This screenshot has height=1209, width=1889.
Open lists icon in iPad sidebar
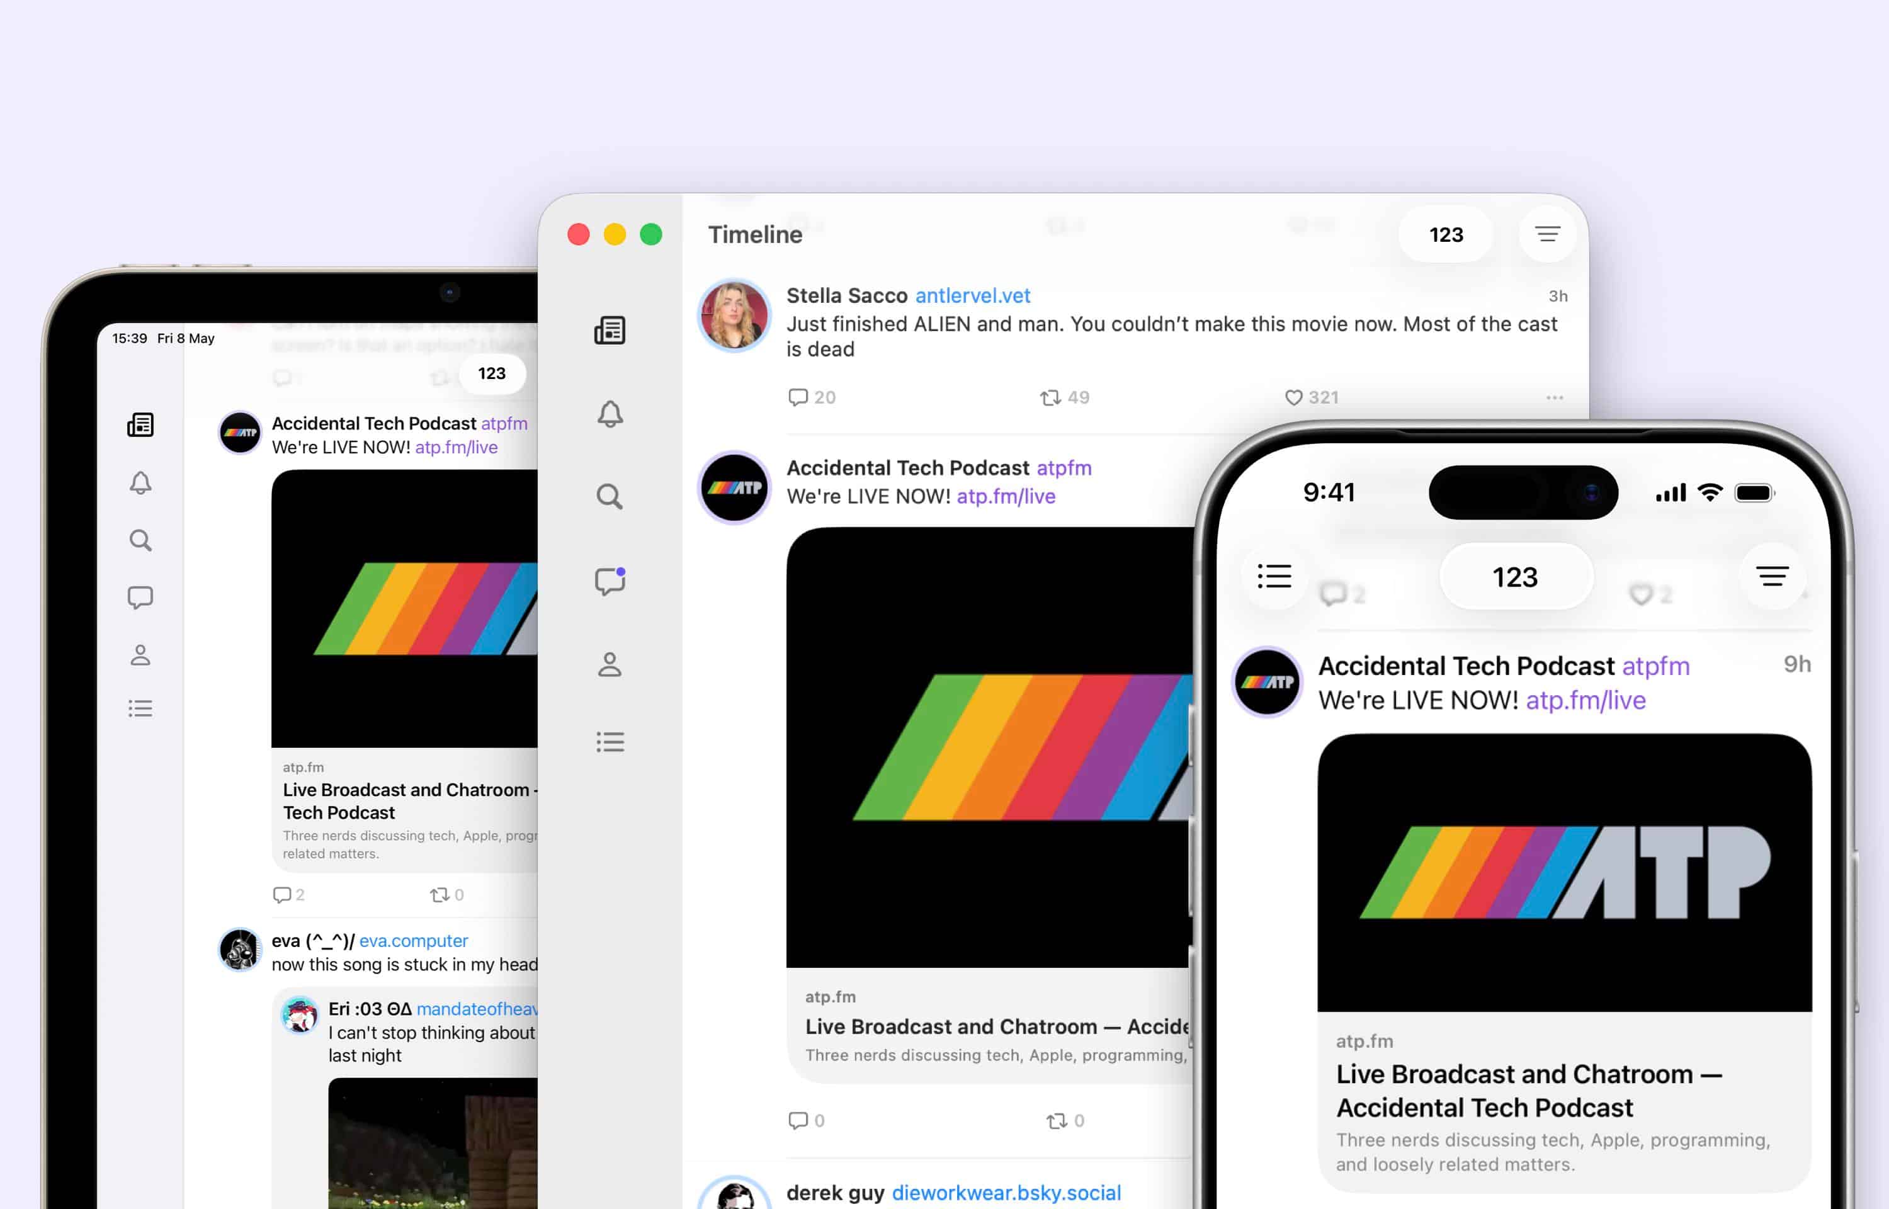(140, 708)
